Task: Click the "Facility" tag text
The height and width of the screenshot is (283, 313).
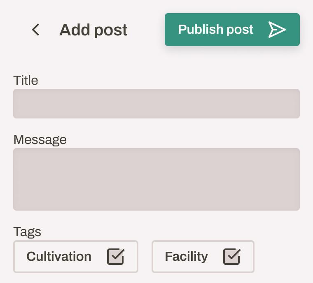Action: [186, 257]
